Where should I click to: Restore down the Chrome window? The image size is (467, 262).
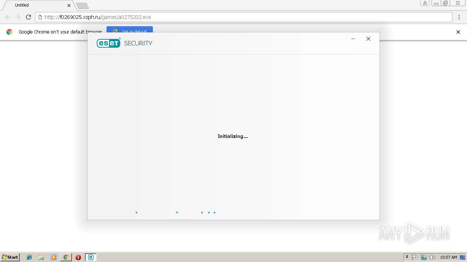[445, 3]
